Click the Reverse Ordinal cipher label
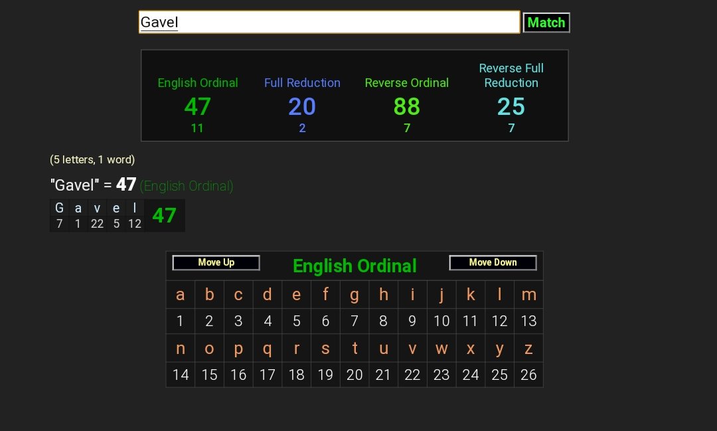 tap(406, 83)
